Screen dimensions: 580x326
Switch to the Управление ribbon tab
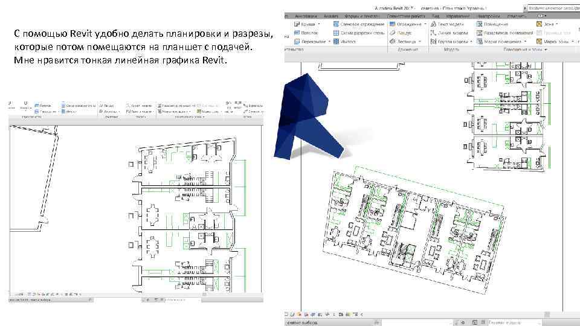[457, 16]
